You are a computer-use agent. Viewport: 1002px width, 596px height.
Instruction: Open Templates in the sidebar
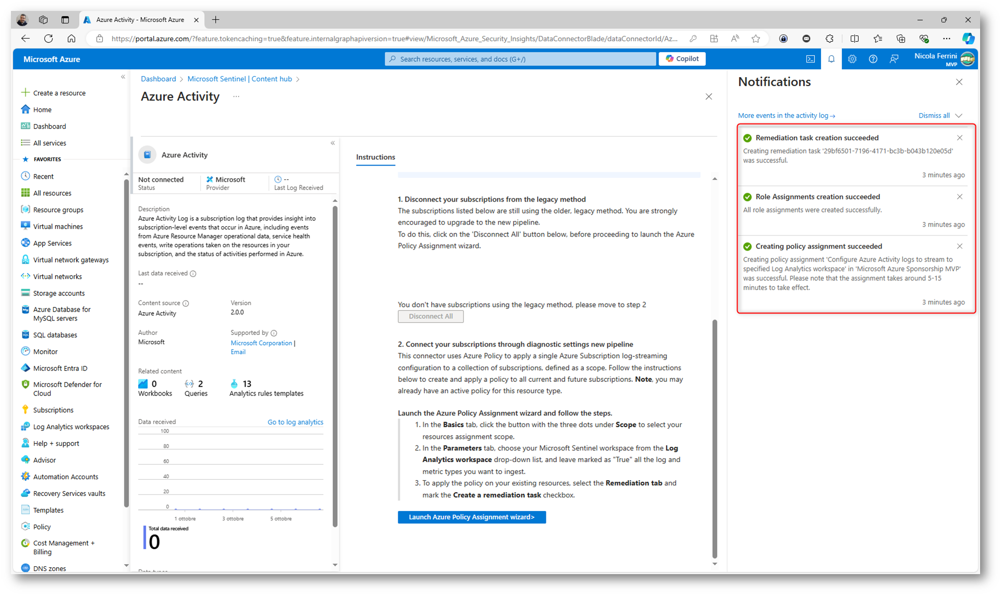[x=48, y=510]
